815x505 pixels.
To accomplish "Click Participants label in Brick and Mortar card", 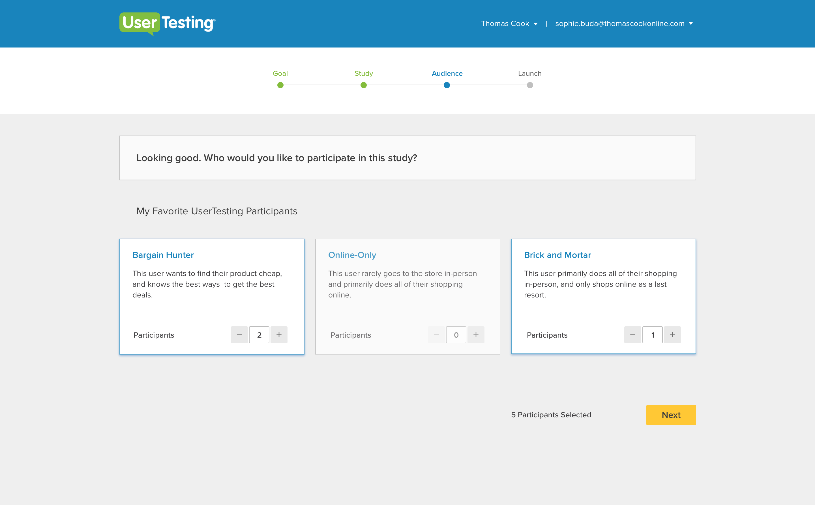I will [x=547, y=335].
